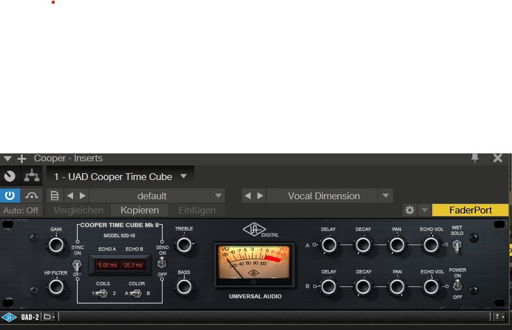The width and height of the screenshot is (512, 330).
Task: Click the Echo B 20.3 ms display
Action: click(133, 265)
